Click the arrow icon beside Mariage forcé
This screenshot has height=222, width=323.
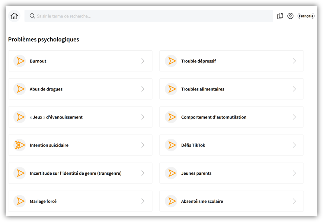(x=20, y=201)
